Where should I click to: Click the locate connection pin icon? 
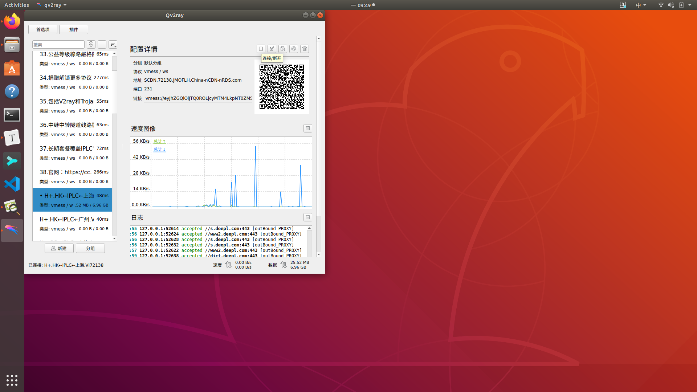(x=91, y=44)
